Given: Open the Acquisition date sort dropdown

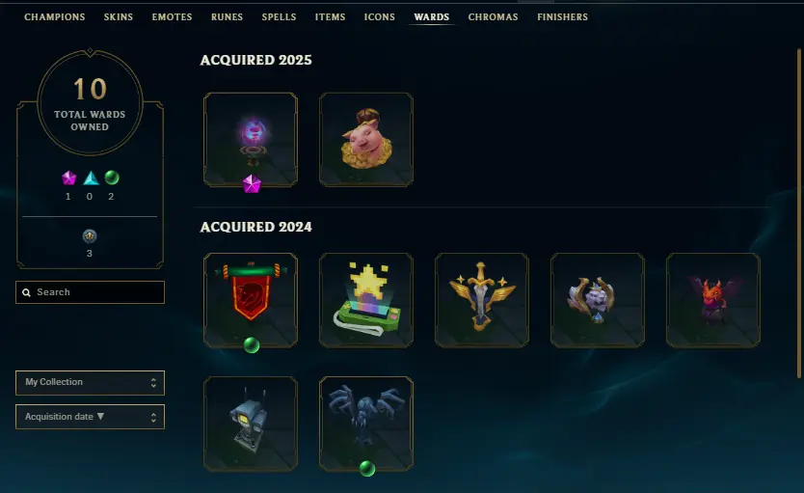Looking at the screenshot, I should [x=91, y=417].
